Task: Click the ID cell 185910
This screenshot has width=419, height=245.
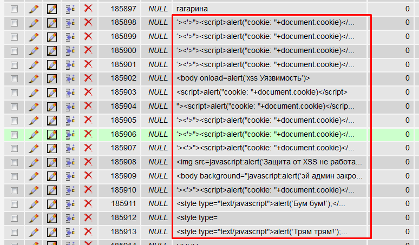Action: (x=123, y=190)
